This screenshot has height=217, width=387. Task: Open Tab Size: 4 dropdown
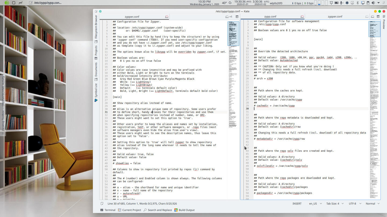pos(335,204)
